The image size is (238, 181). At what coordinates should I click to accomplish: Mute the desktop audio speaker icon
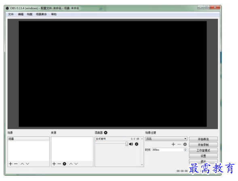pyautogui.click(x=131, y=144)
